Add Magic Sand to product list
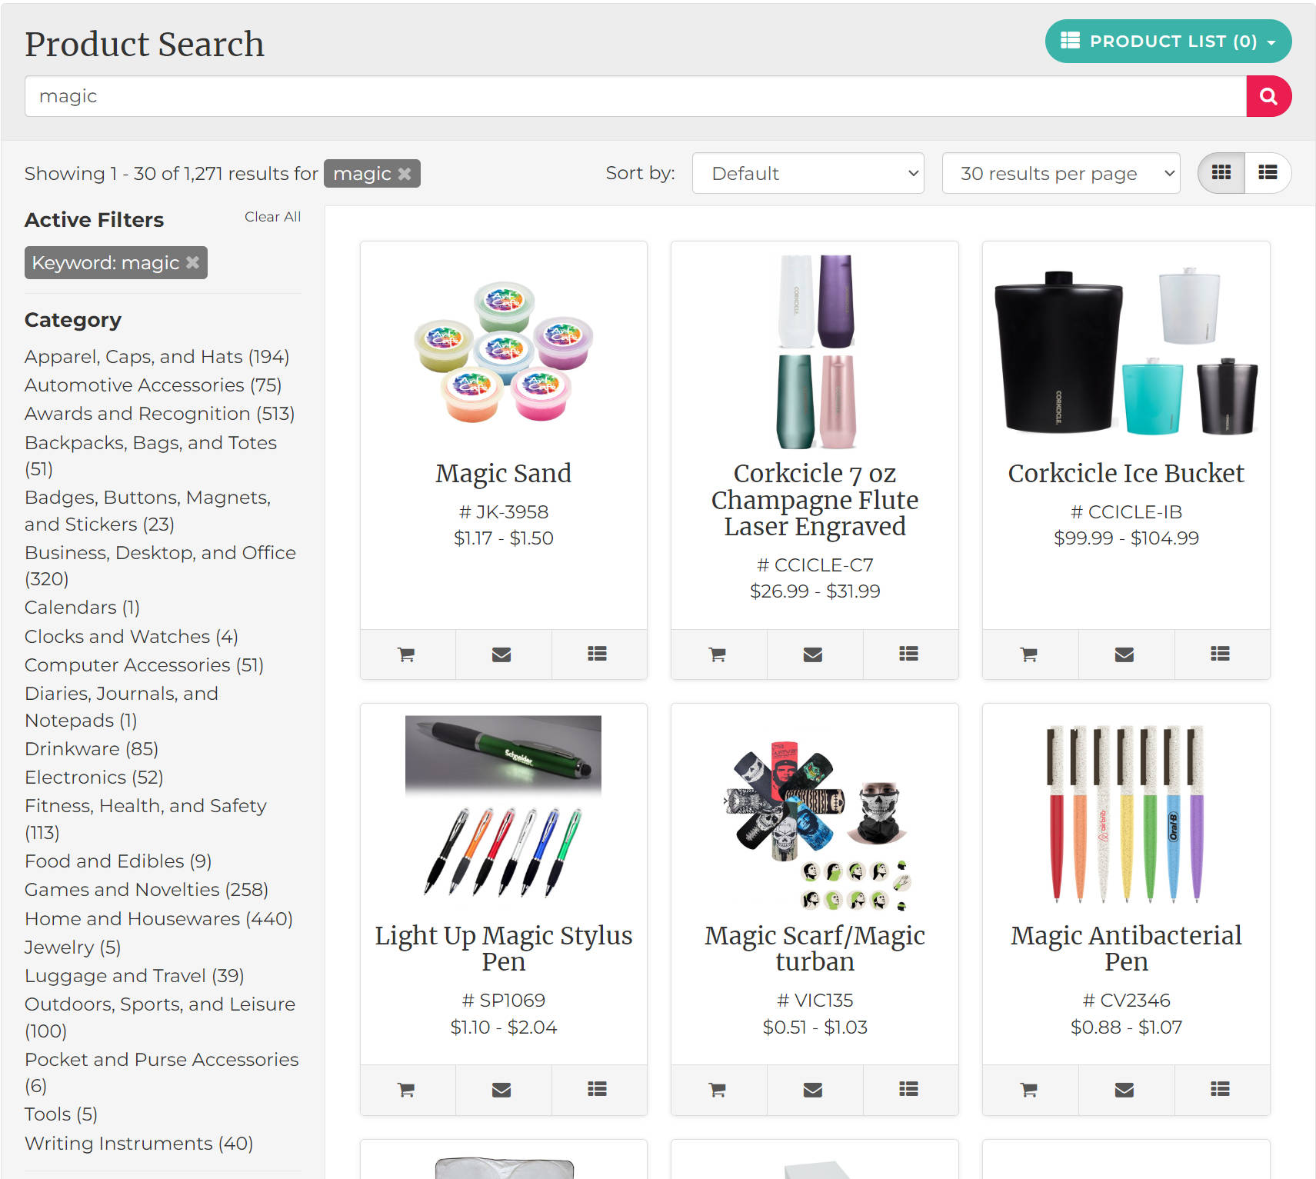 tap(598, 654)
